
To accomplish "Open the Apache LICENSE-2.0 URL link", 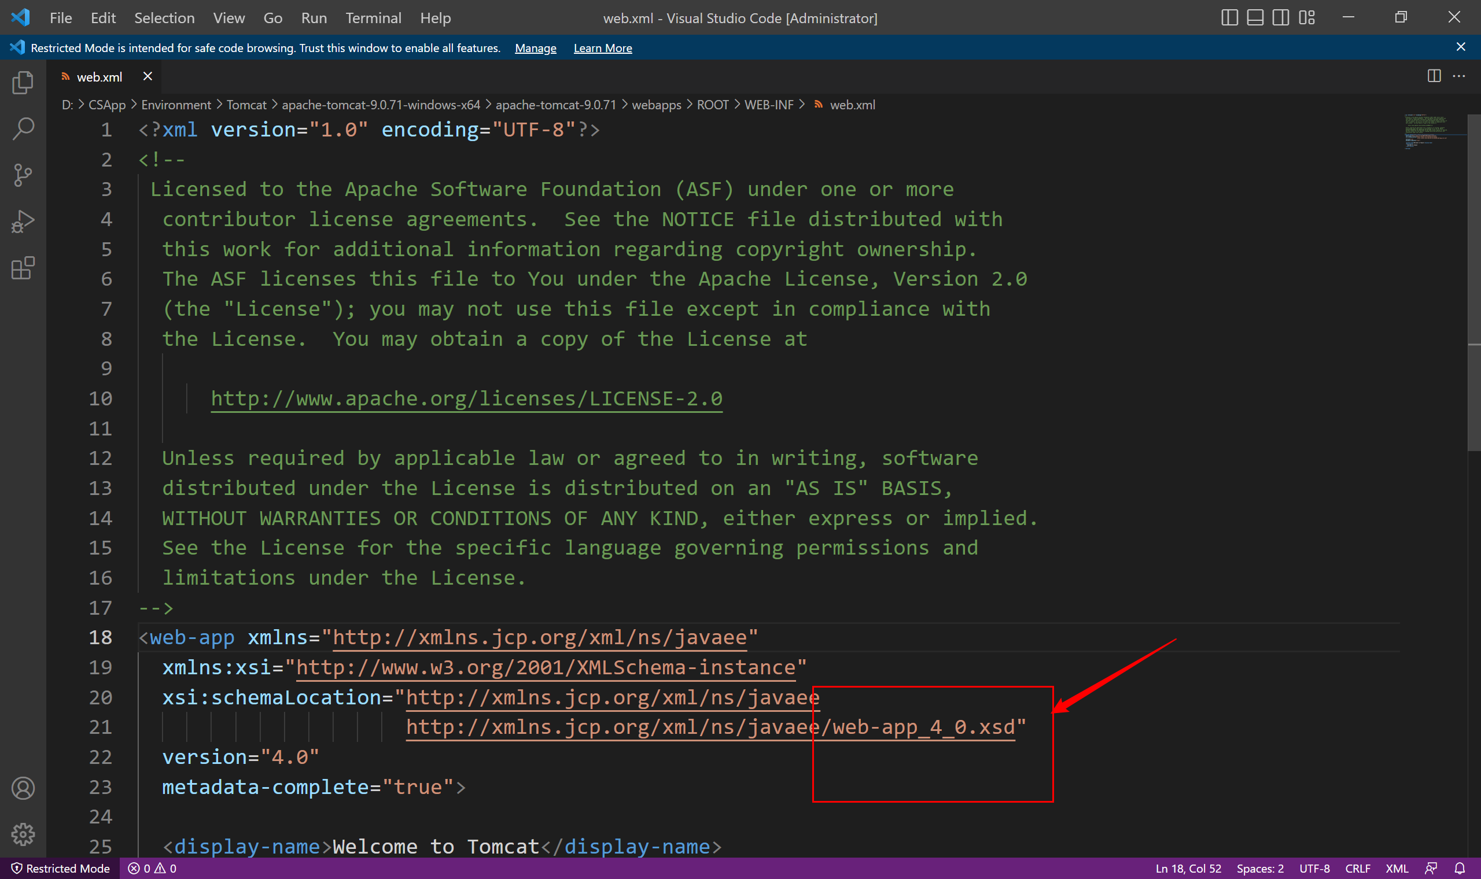I will [466, 398].
